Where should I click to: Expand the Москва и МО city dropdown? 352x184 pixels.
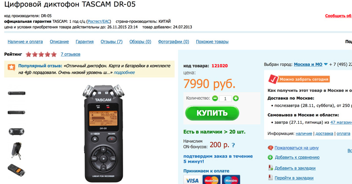point(326,64)
